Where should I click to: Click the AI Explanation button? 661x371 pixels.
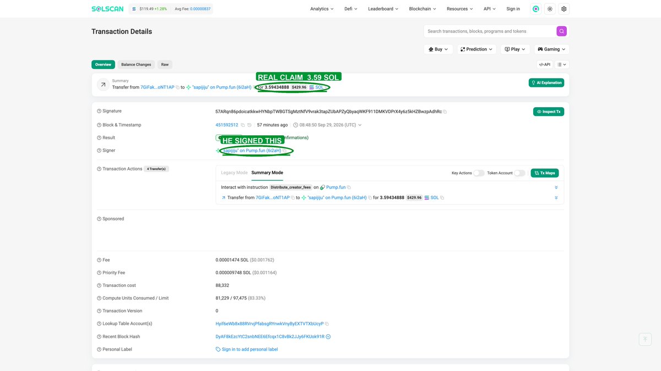546,82
